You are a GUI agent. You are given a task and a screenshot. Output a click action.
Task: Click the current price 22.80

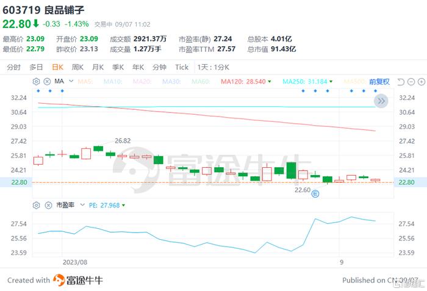click(16, 24)
